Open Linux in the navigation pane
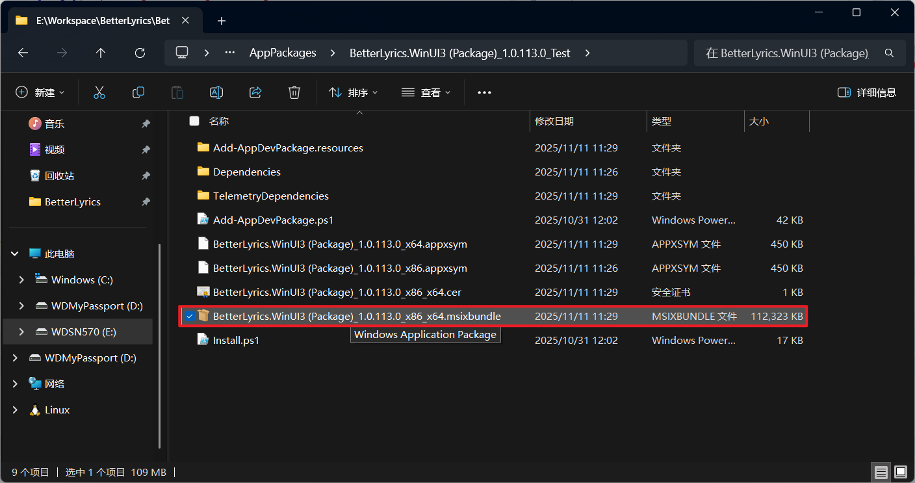The height and width of the screenshot is (483, 915). [x=57, y=410]
